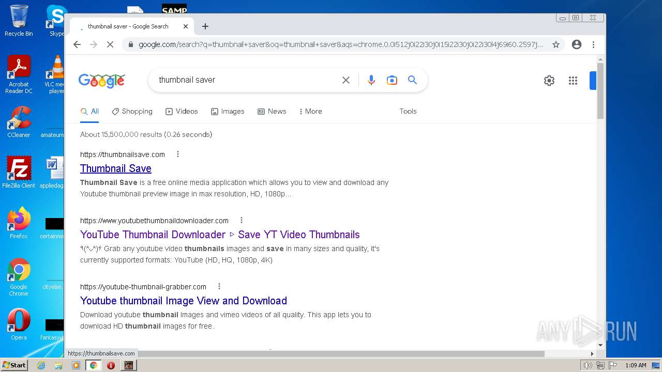The height and width of the screenshot is (372, 662).
Task: Open Google search settings gear
Action: pos(549,81)
